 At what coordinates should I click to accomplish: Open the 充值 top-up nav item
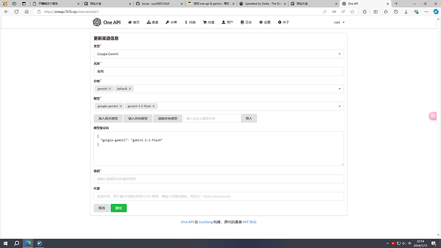tap(209, 22)
